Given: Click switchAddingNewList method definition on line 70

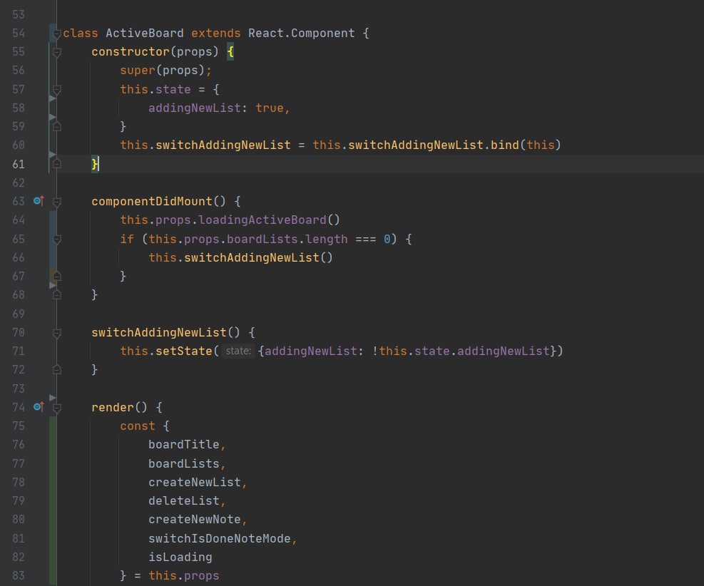Looking at the screenshot, I should coord(159,332).
